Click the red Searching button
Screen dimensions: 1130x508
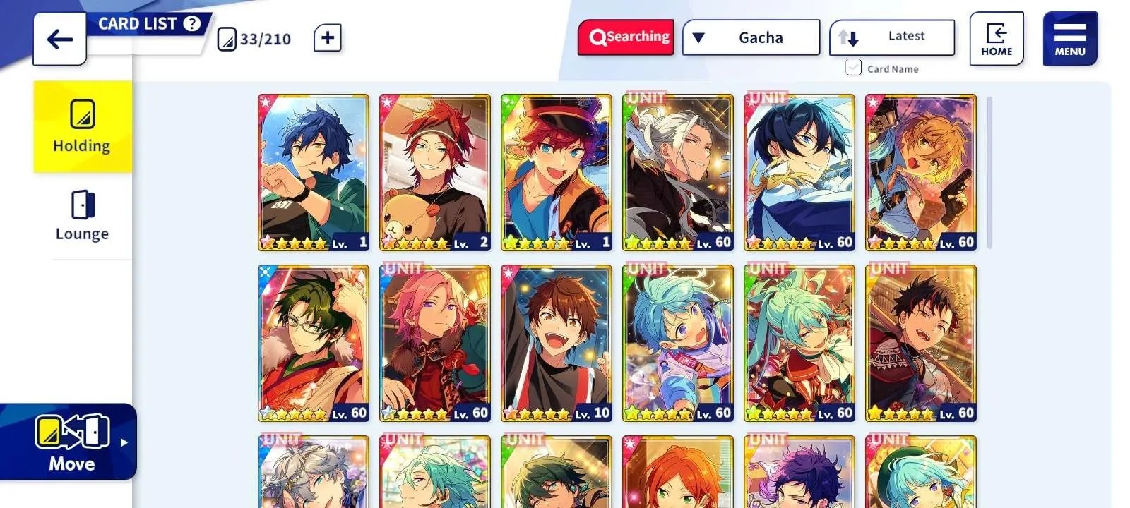pyautogui.click(x=626, y=37)
